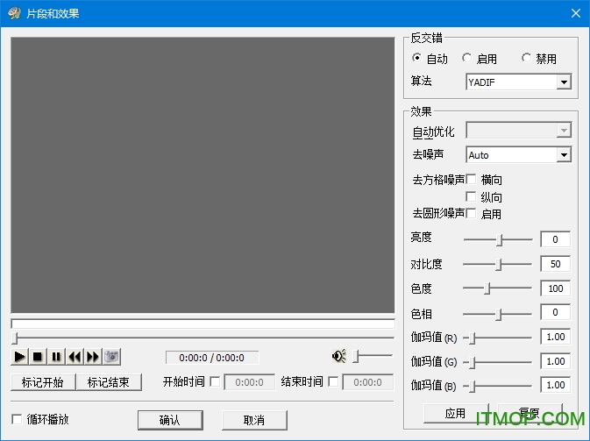The image size is (590, 441).
Task: Enable the 循环播放 checkbox
Action: [17, 419]
